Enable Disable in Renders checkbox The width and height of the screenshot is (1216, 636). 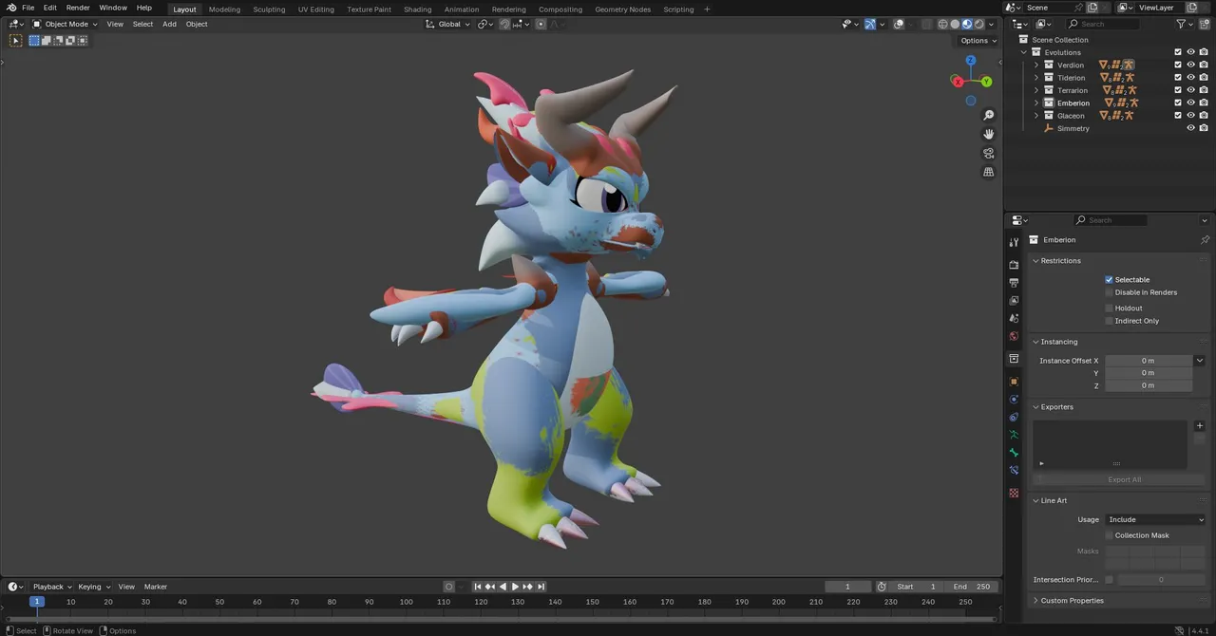point(1109,292)
